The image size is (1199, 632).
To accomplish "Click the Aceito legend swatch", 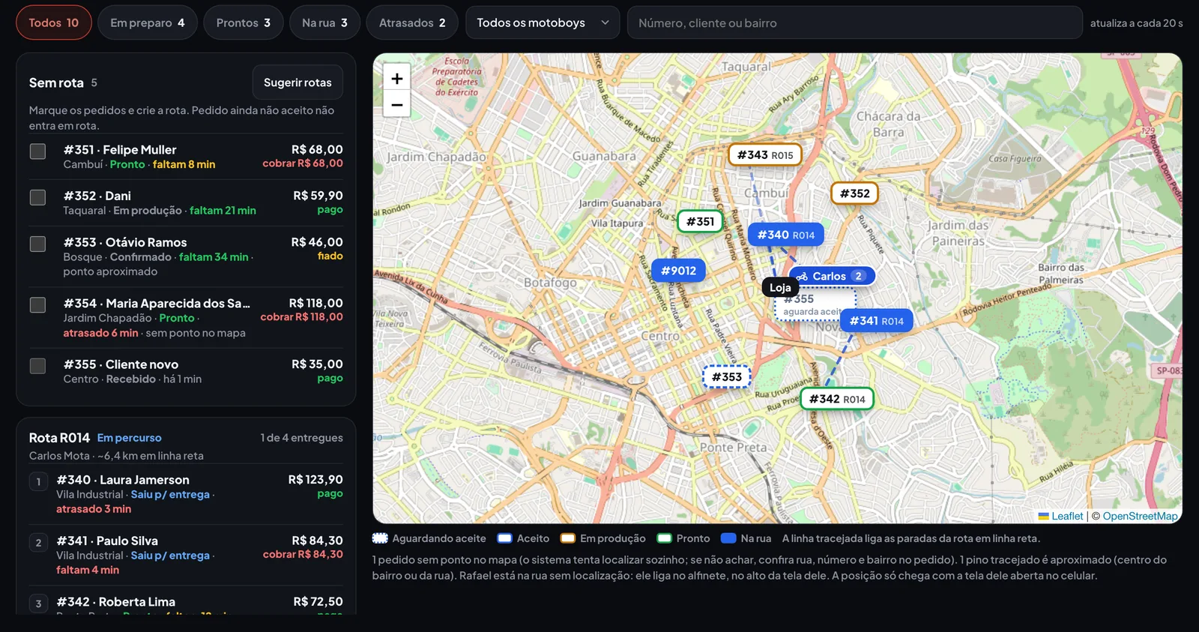I will coord(504,538).
